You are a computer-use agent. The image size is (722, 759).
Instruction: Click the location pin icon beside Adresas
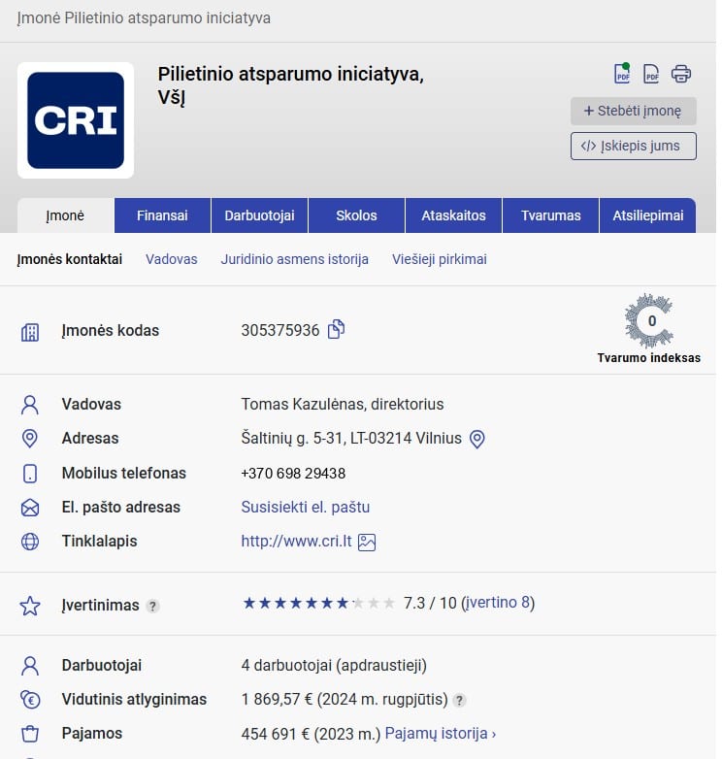pyautogui.click(x=30, y=439)
